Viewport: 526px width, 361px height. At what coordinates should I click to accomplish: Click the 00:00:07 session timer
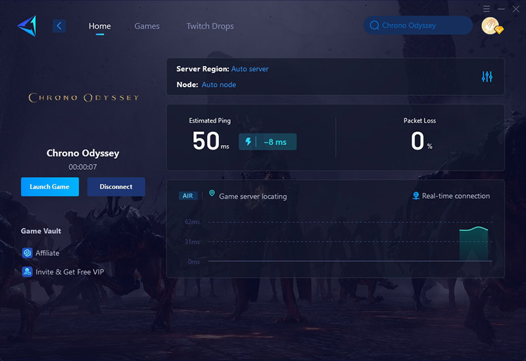[83, 167]
